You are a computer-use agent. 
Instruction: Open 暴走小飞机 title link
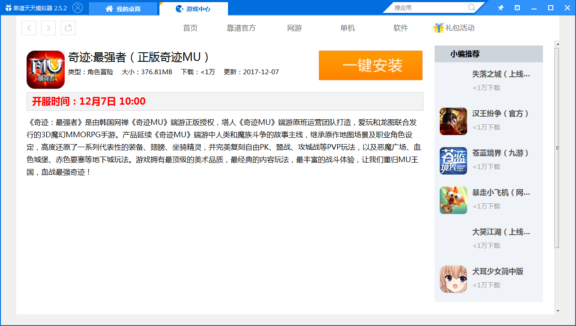point(501,193)
